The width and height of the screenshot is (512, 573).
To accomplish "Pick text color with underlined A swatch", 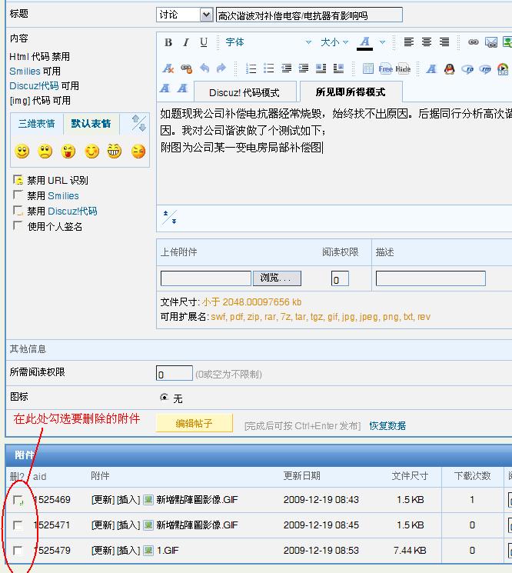I will pyautogui.click(x=364, y=43).
